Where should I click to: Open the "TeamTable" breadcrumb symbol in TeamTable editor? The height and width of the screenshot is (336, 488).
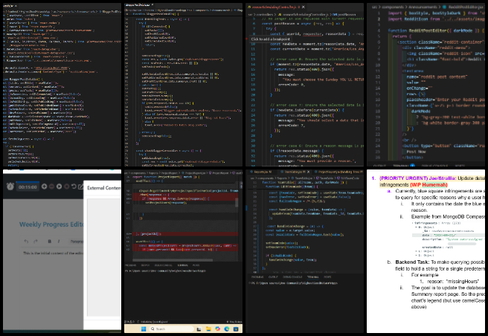pos(327,178)
